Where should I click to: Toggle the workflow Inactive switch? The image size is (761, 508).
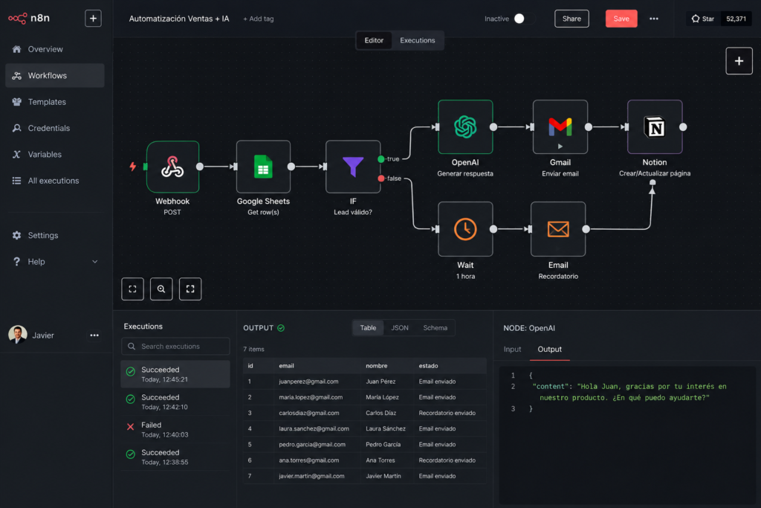coord(524,19)
